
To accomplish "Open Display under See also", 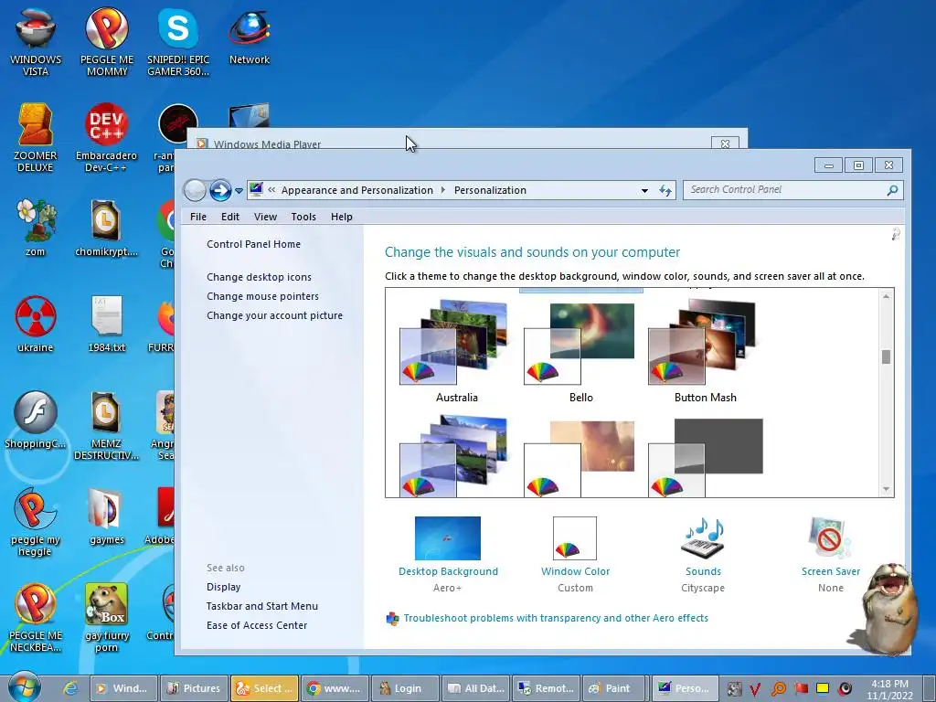I will click(224, 587).
